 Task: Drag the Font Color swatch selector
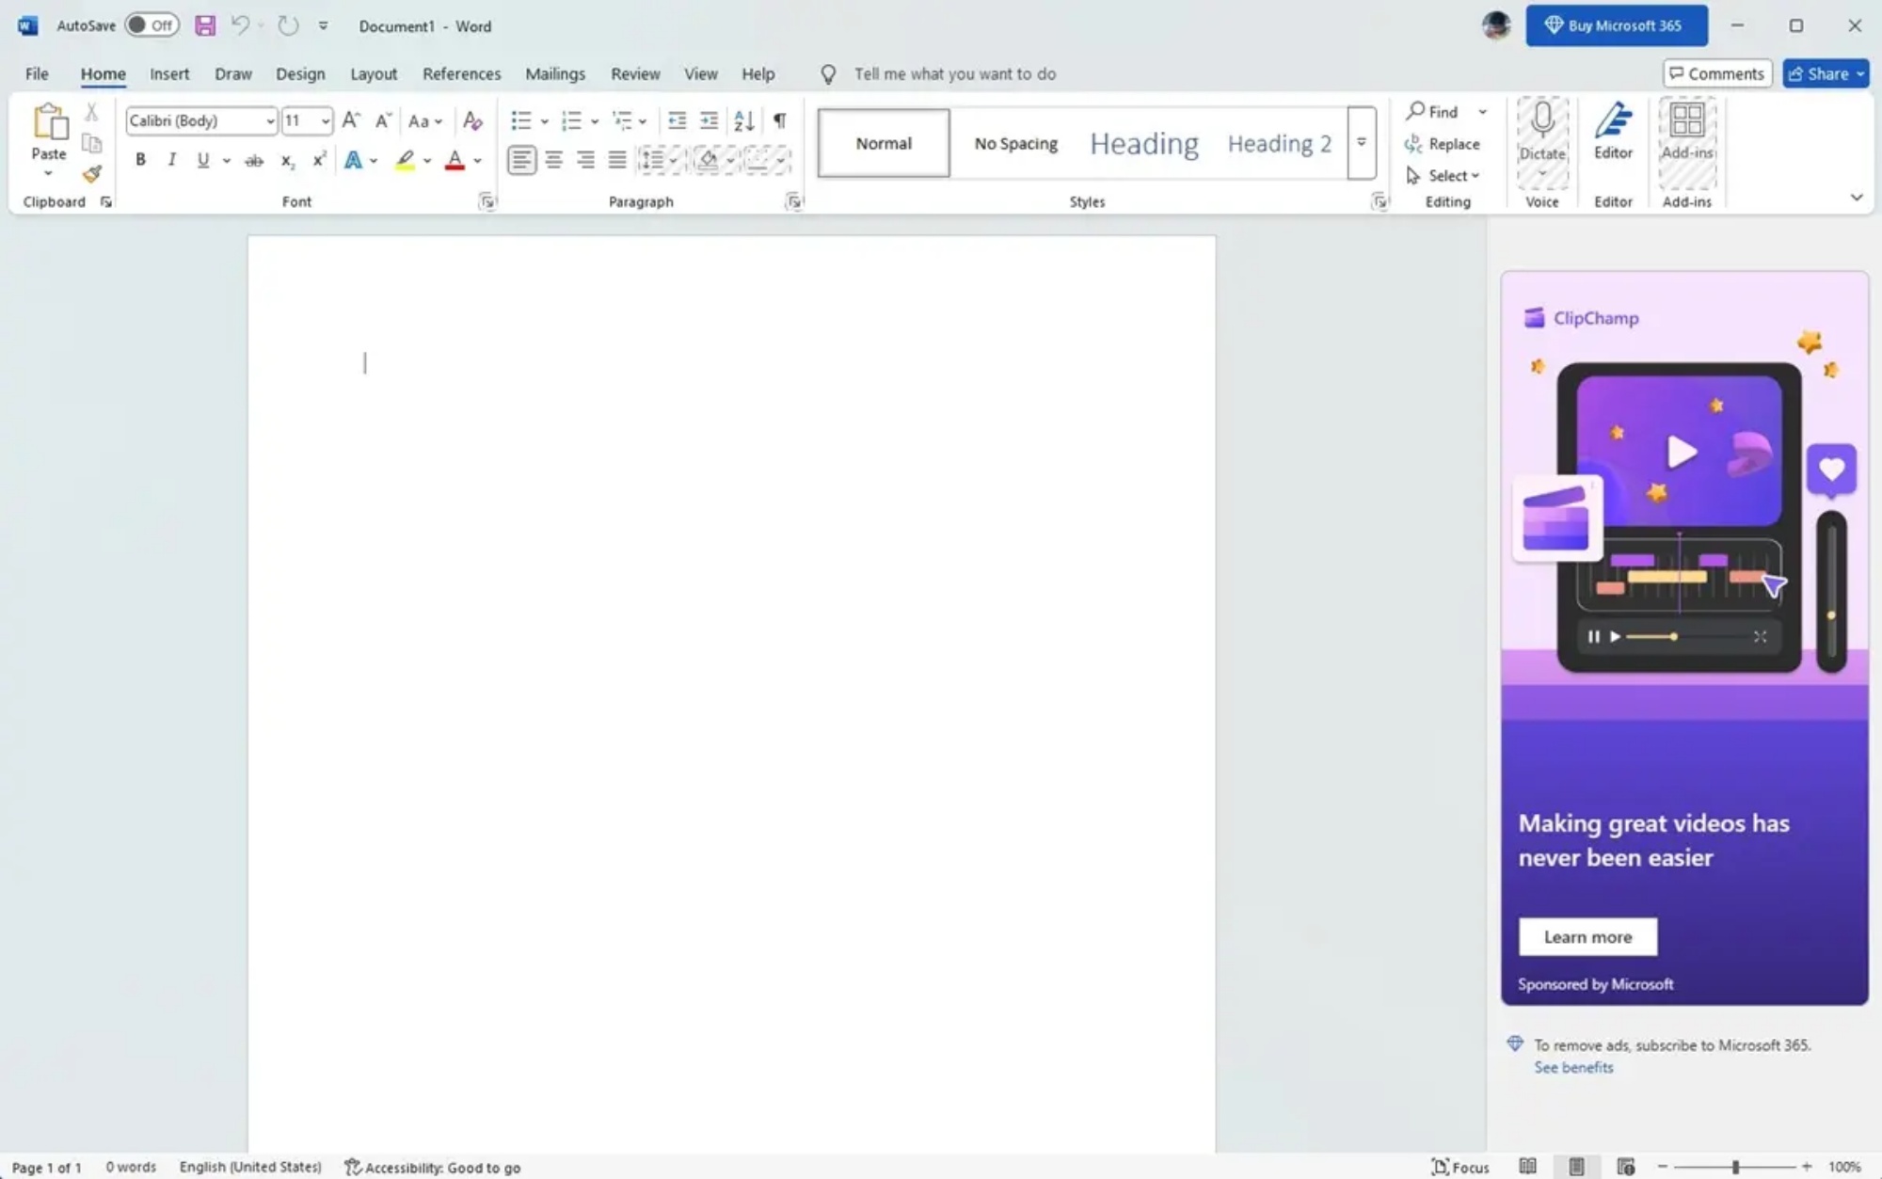(476, 162)
